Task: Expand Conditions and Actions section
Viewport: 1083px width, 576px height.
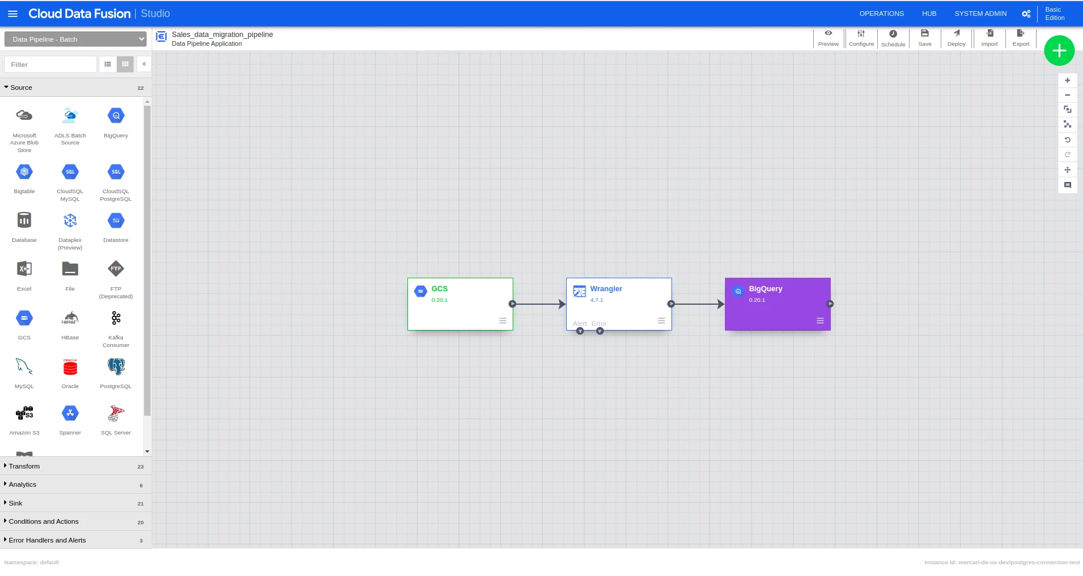Action: pos(75,521)
